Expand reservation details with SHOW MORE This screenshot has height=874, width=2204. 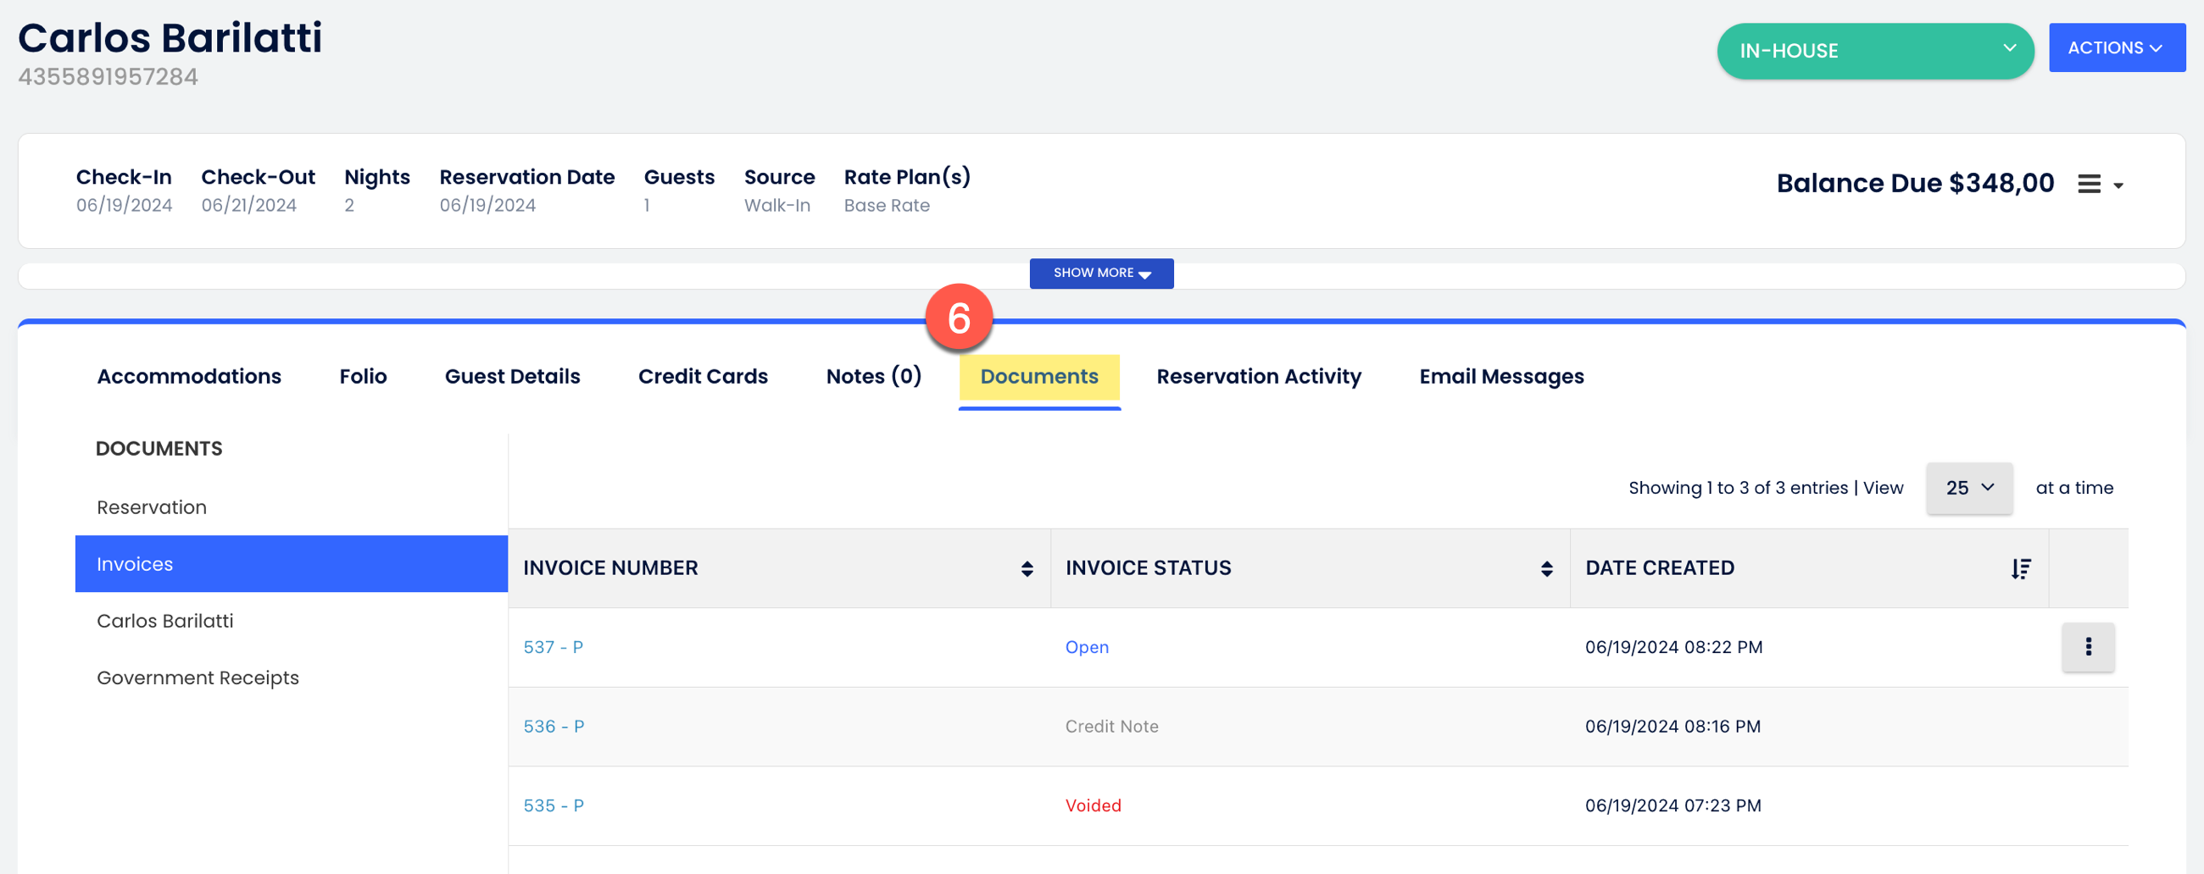point(1100,273)
